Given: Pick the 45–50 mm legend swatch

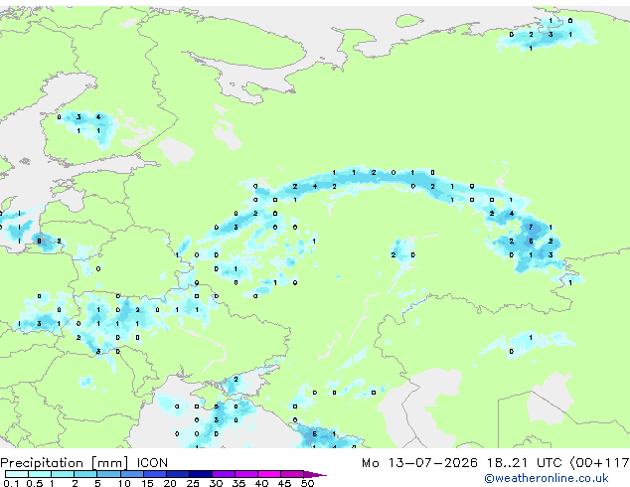Looking at the screenshot, I should pos(292,474).
